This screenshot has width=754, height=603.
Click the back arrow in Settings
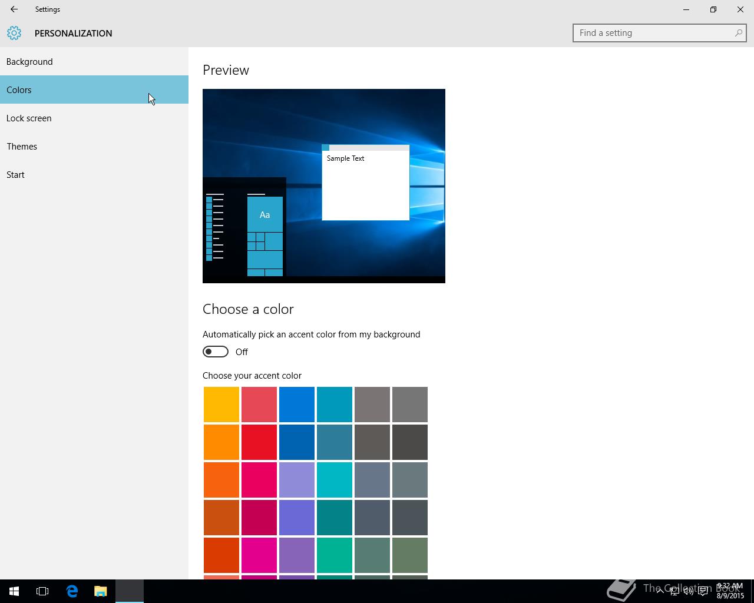[14, 9]
